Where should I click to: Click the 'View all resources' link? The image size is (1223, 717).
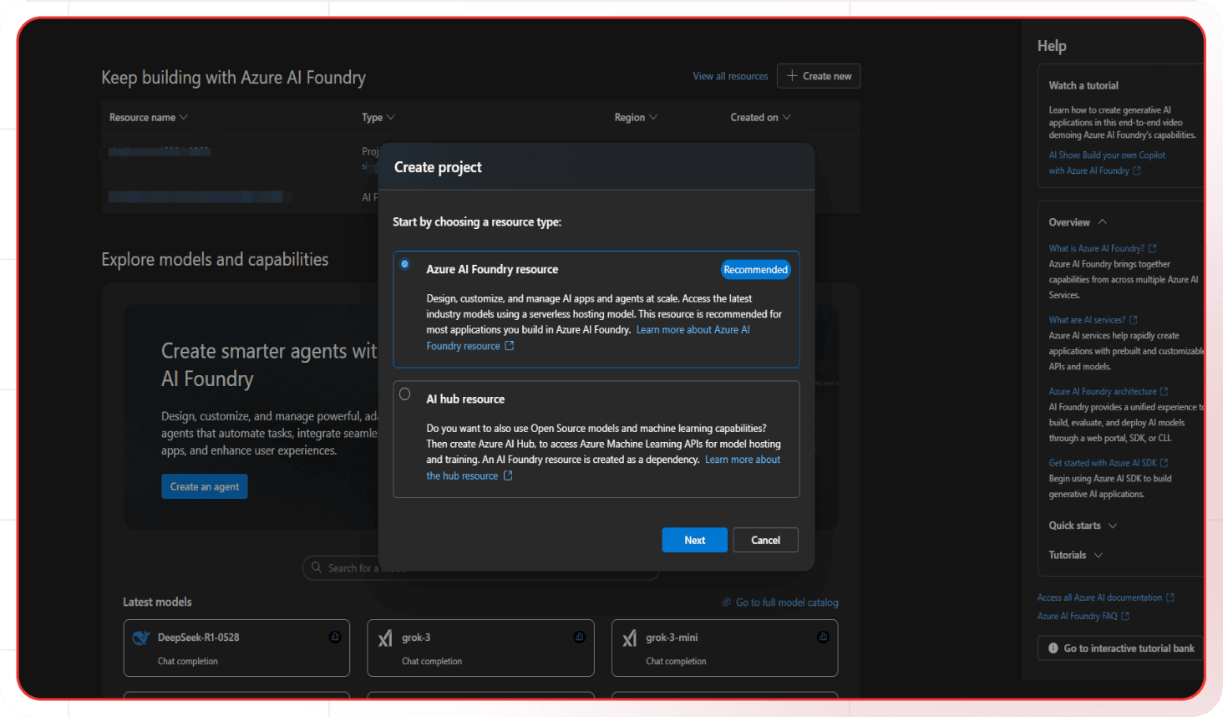click(729, 76)
